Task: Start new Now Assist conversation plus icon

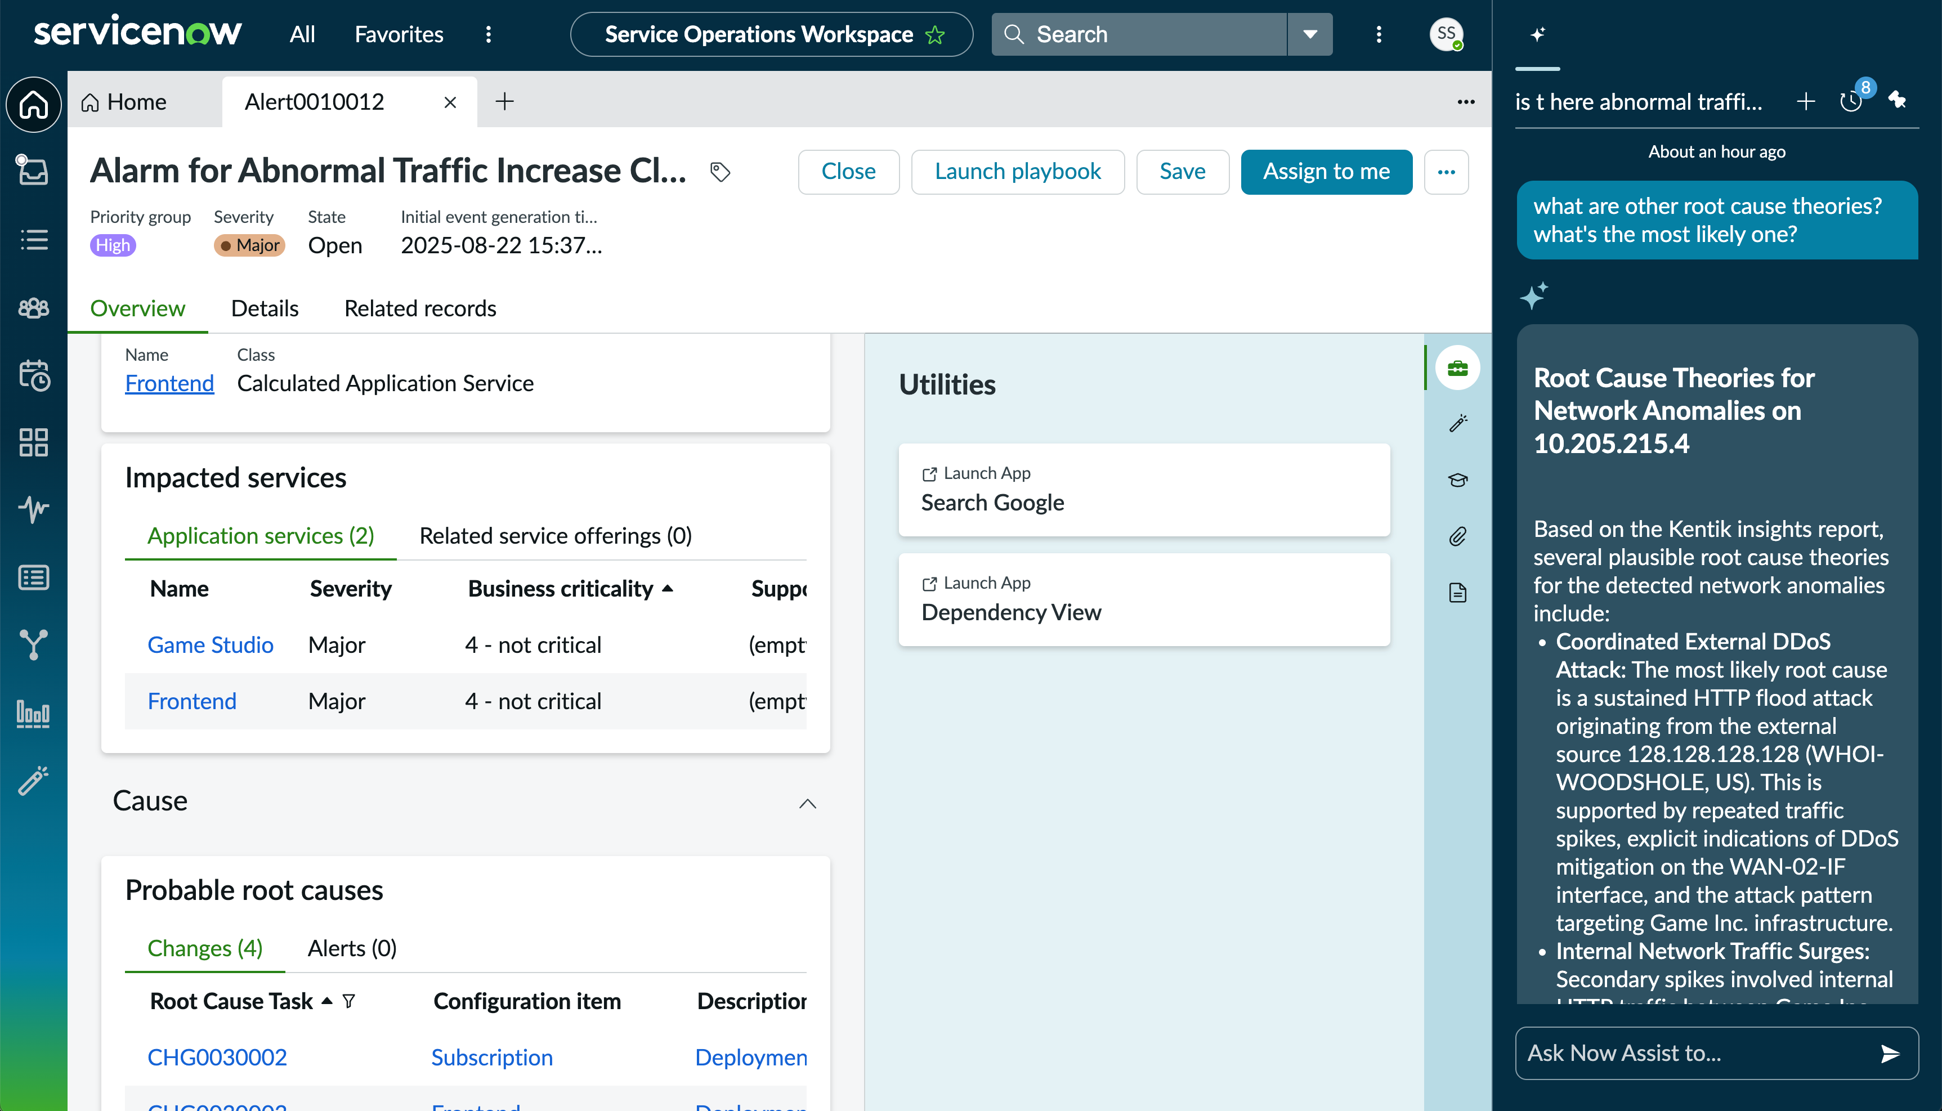Action: tap(1806, 101)
